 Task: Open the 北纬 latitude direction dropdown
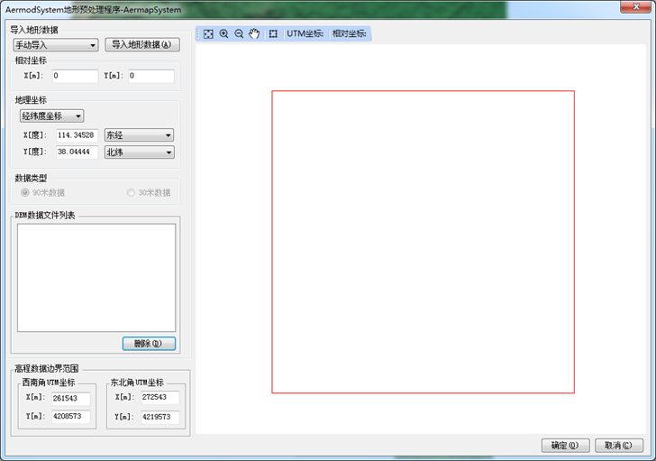point(139,152)
